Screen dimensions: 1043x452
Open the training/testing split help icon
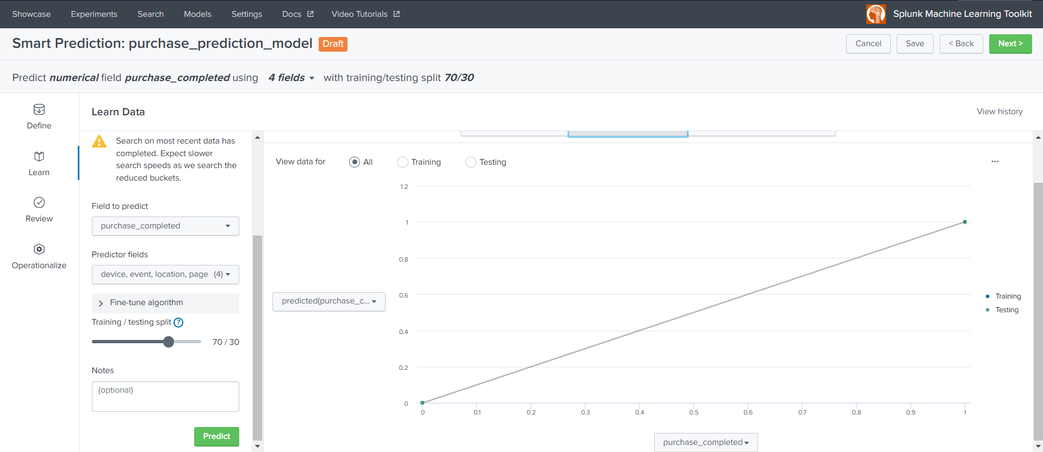click(x=178, y=323)
